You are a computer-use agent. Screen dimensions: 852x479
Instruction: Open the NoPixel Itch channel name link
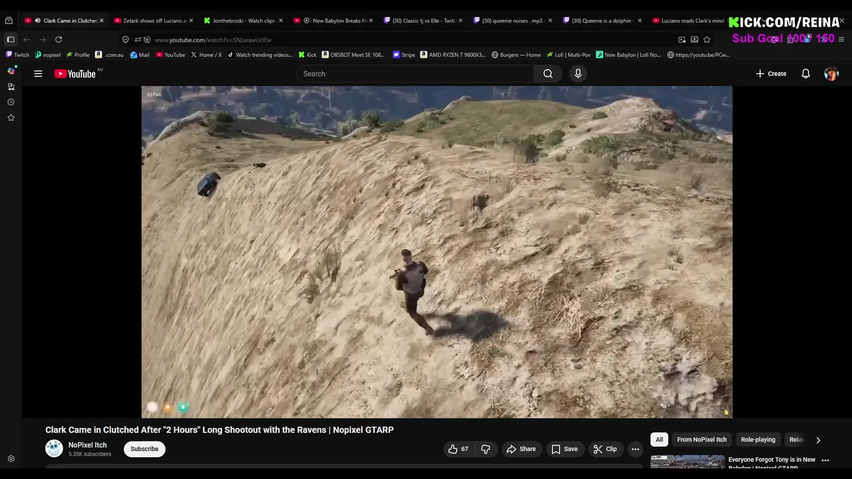(x=87, y=445)
